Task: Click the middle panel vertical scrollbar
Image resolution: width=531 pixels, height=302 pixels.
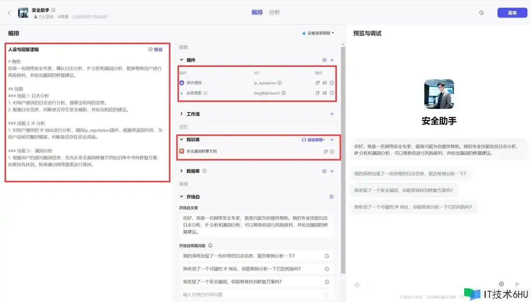Action: point(343,160)
